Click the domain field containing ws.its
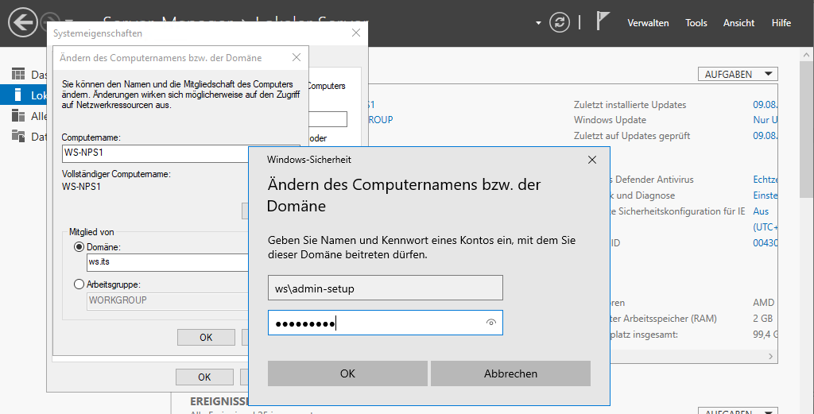The image size is (814, 414). [x=168, y=262]
